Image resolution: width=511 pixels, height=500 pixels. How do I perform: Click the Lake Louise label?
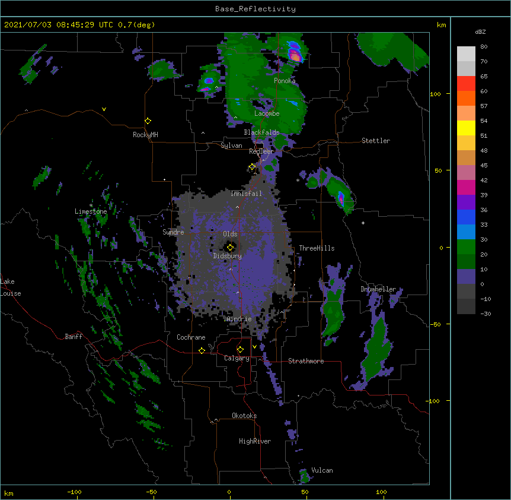tap(11, 287)
